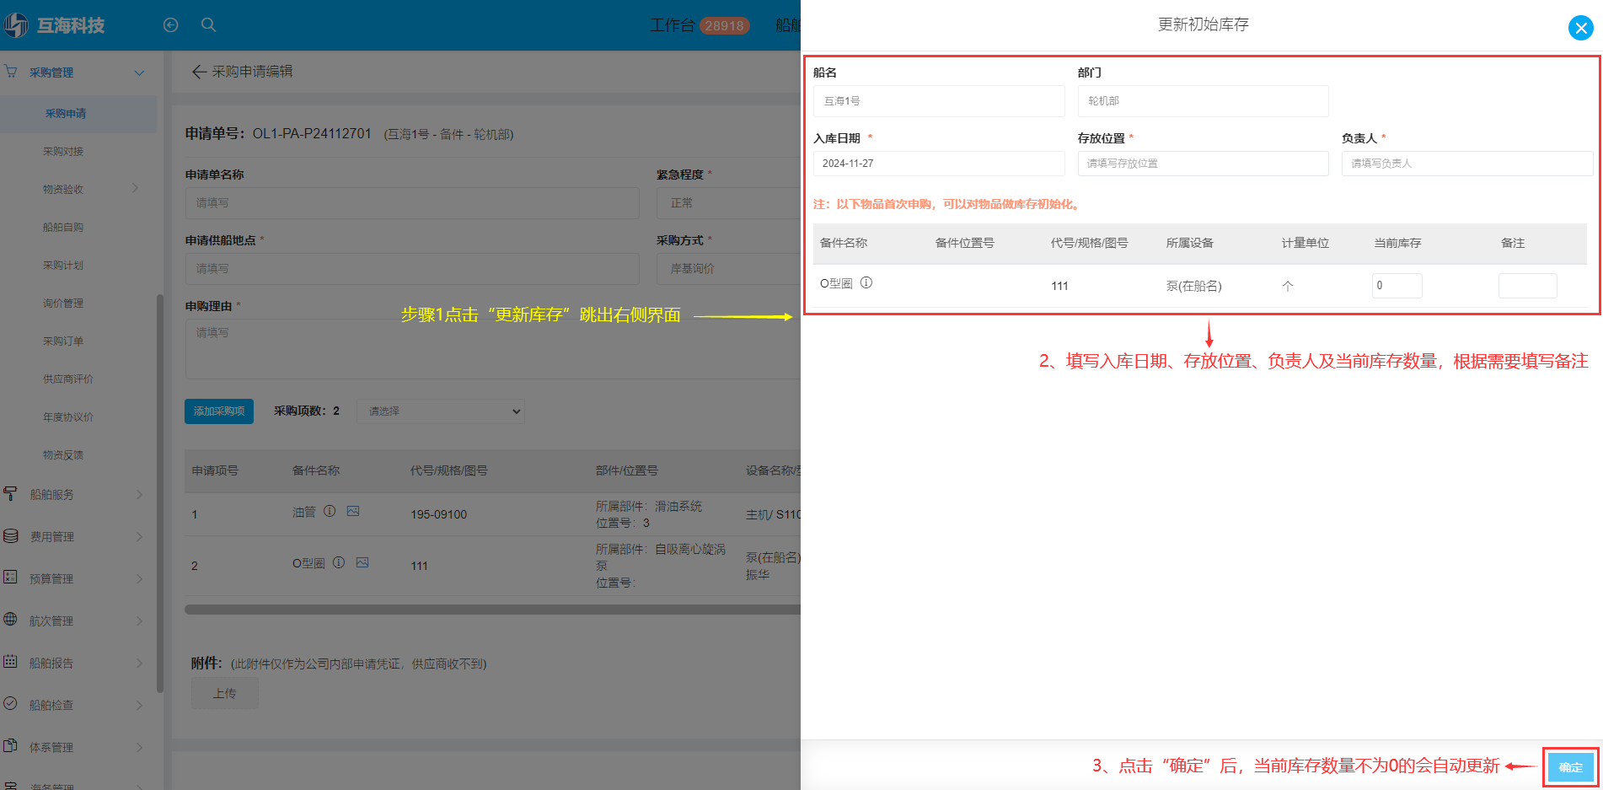
Task: Open 船舶自购 in sidebar
Action: (63, 227)
